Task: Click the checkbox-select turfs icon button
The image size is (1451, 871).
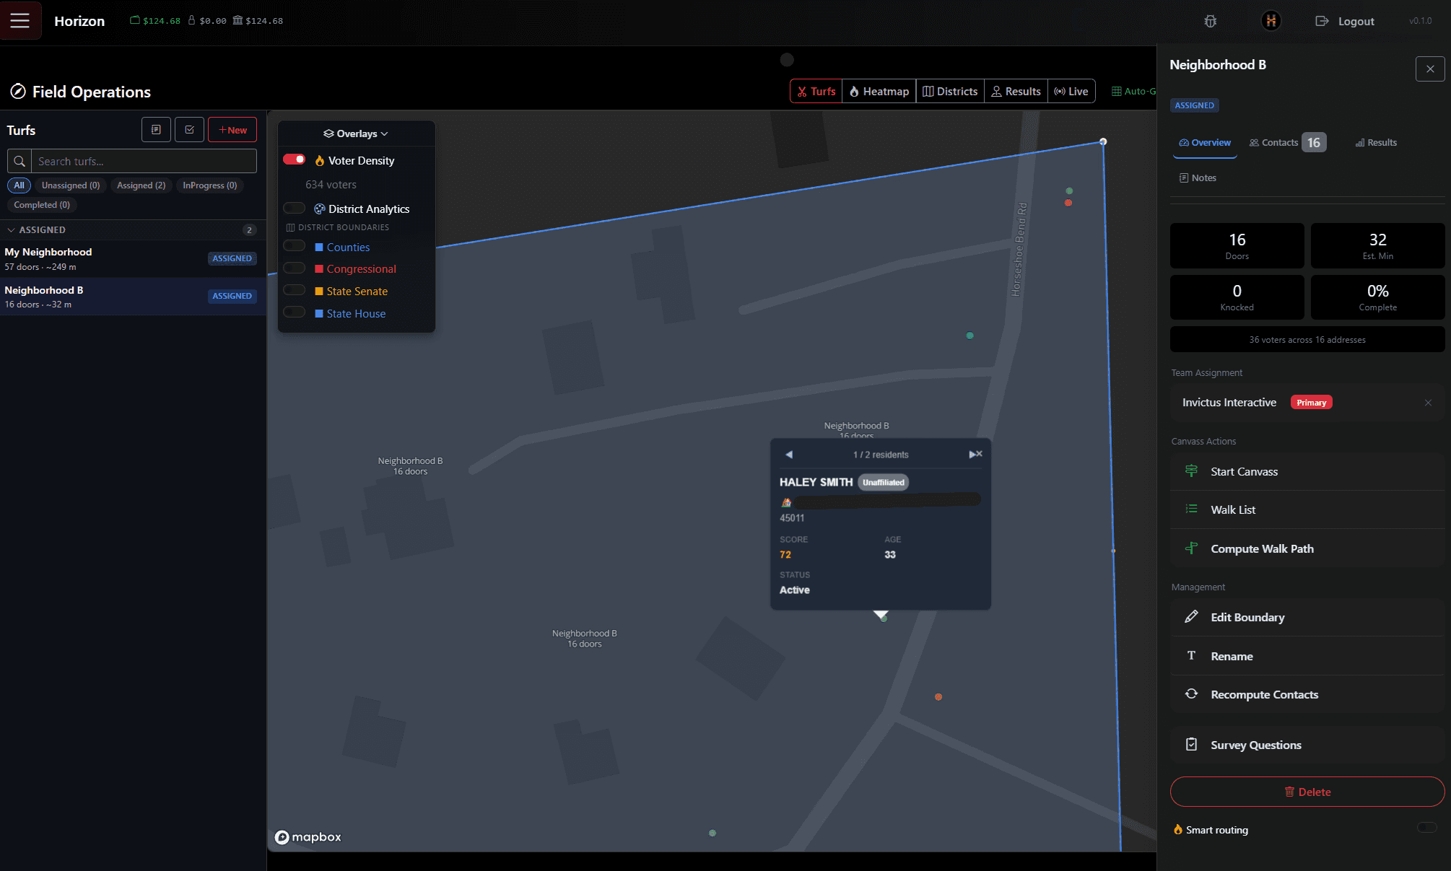Action: tap(189, 130)
